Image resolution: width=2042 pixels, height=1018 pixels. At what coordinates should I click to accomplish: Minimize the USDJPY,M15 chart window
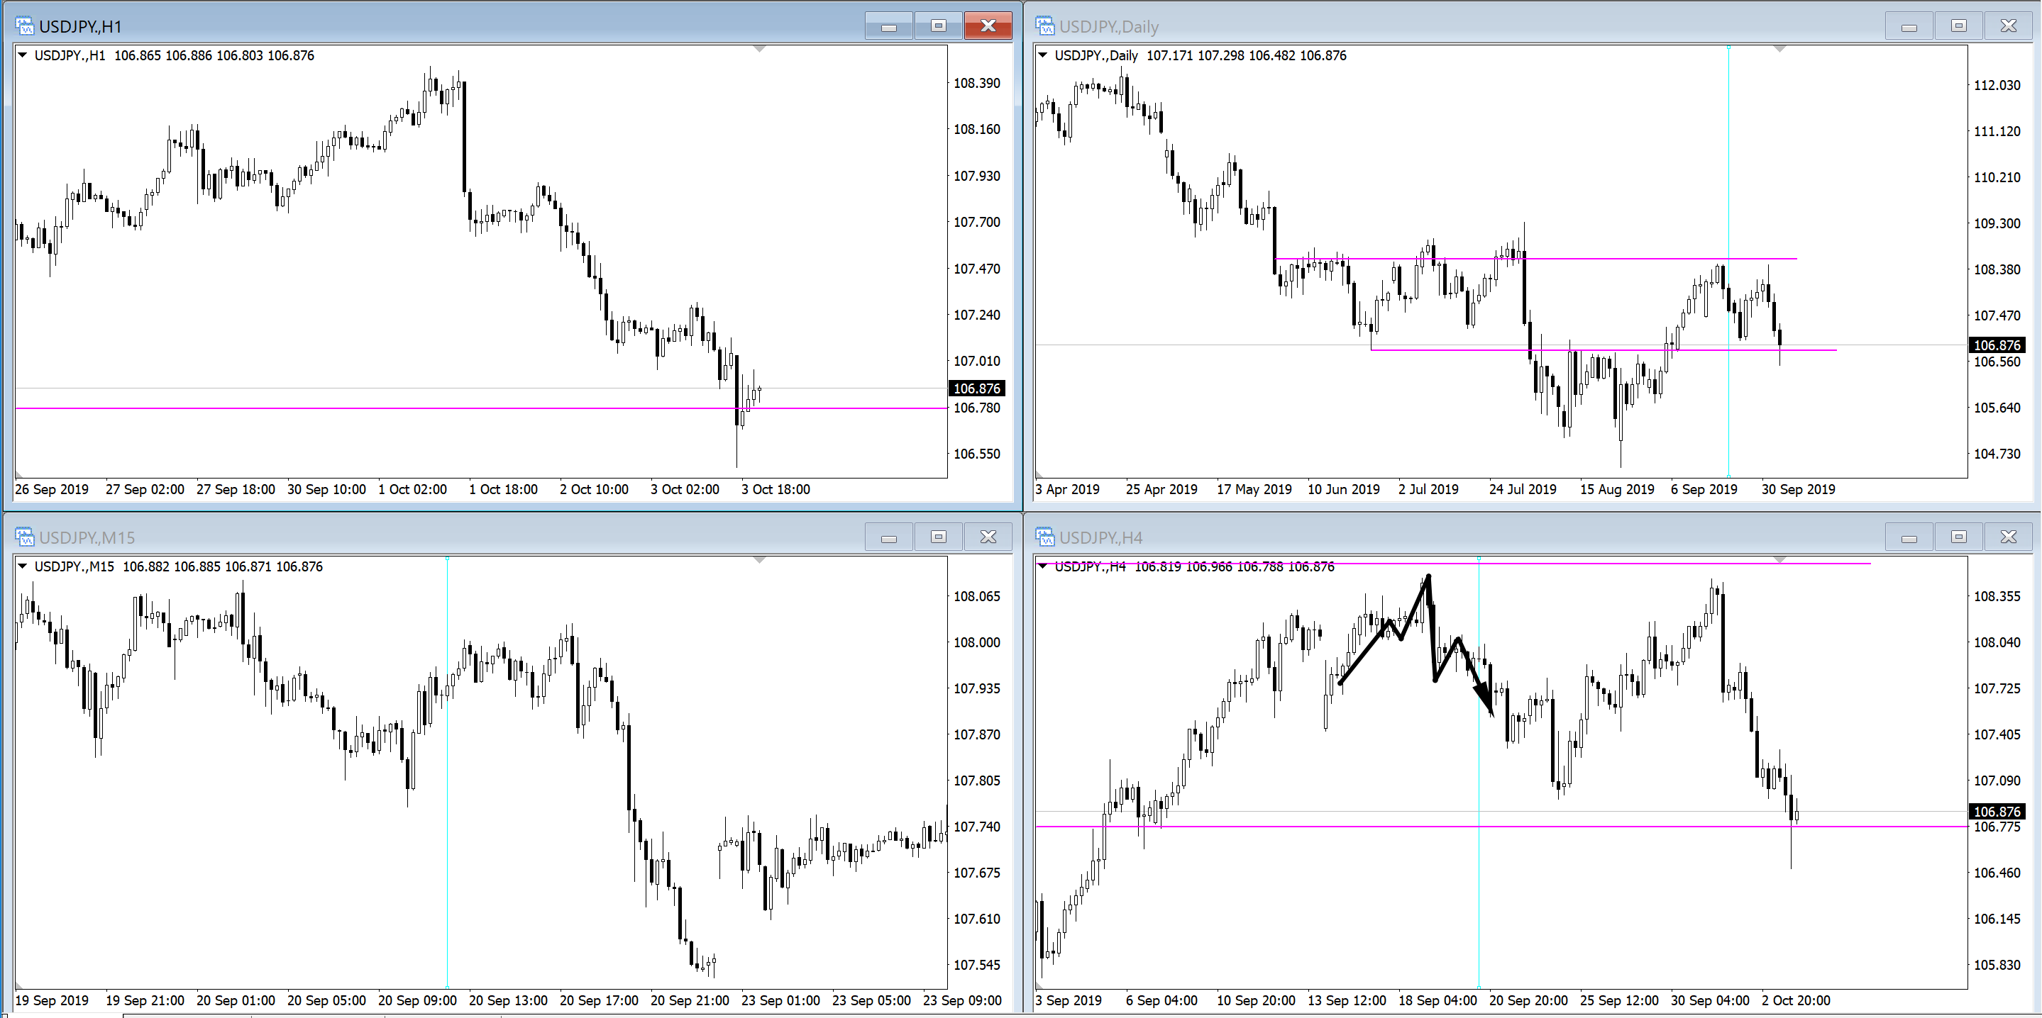pos(888,537)
